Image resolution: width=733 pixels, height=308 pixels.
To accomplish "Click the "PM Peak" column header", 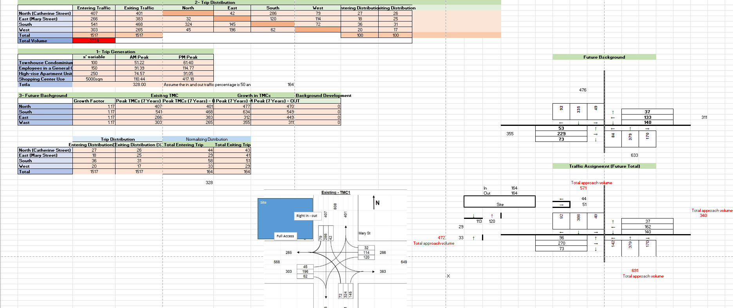I will click(x=188, y=57).
